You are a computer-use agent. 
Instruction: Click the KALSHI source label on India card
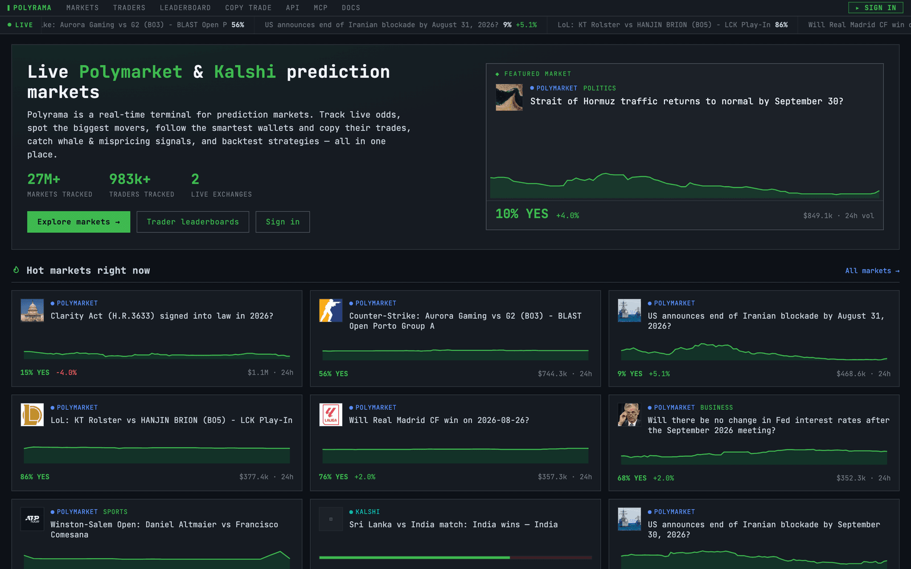point(364,512)
